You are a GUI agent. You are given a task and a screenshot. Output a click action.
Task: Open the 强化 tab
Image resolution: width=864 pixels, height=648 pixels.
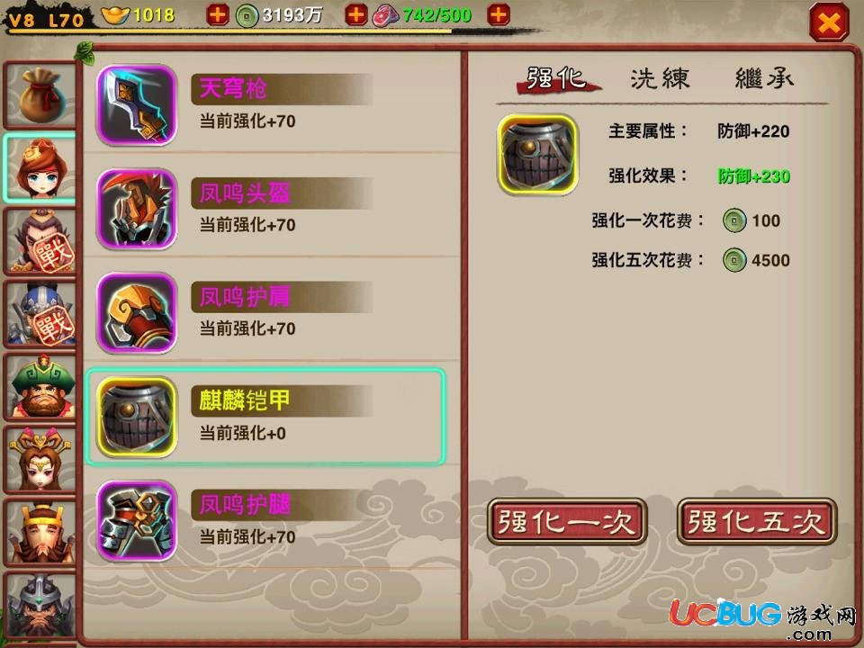556,79
